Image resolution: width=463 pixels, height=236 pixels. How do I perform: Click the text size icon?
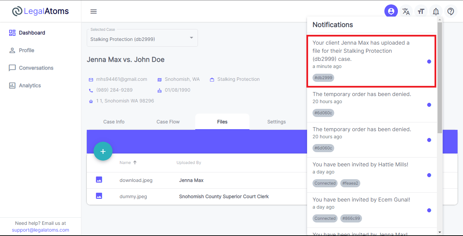(x=421, y=11)
